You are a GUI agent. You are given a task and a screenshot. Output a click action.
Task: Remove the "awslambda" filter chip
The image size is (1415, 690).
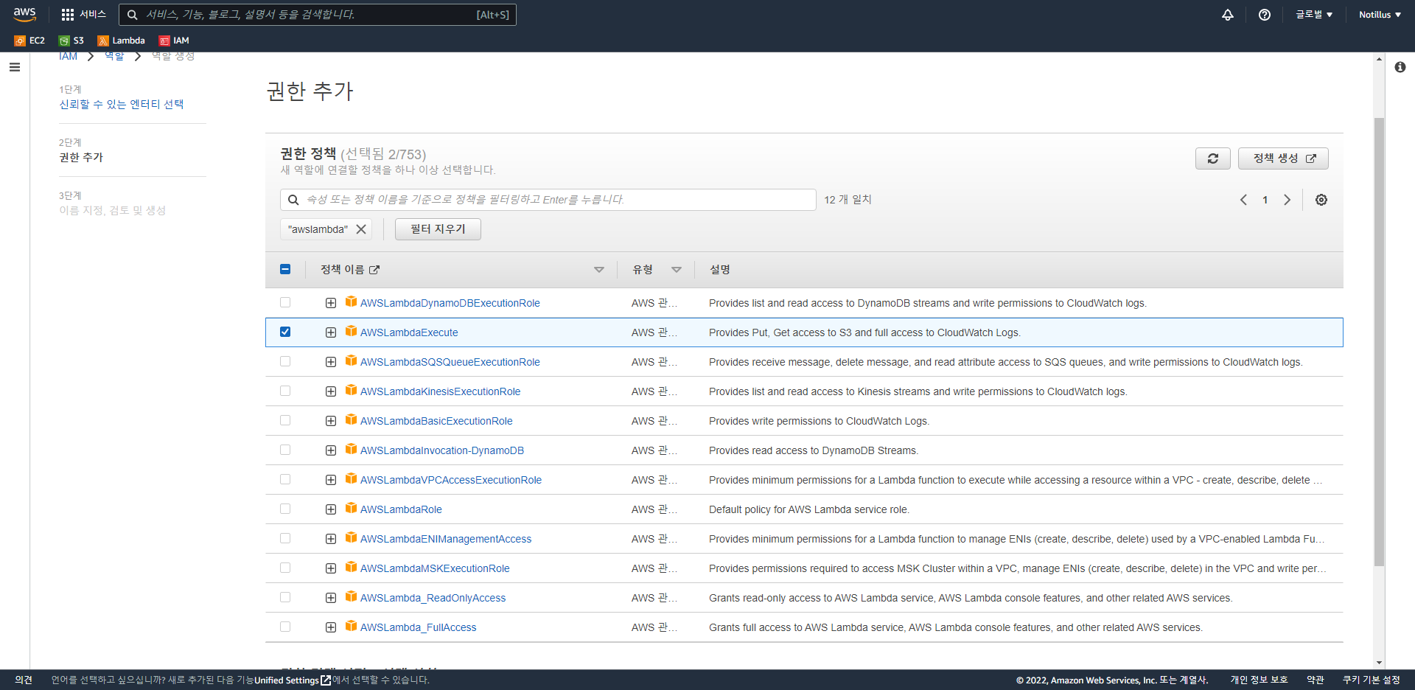361,229
